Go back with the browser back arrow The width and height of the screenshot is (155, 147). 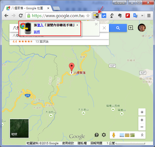6,15
